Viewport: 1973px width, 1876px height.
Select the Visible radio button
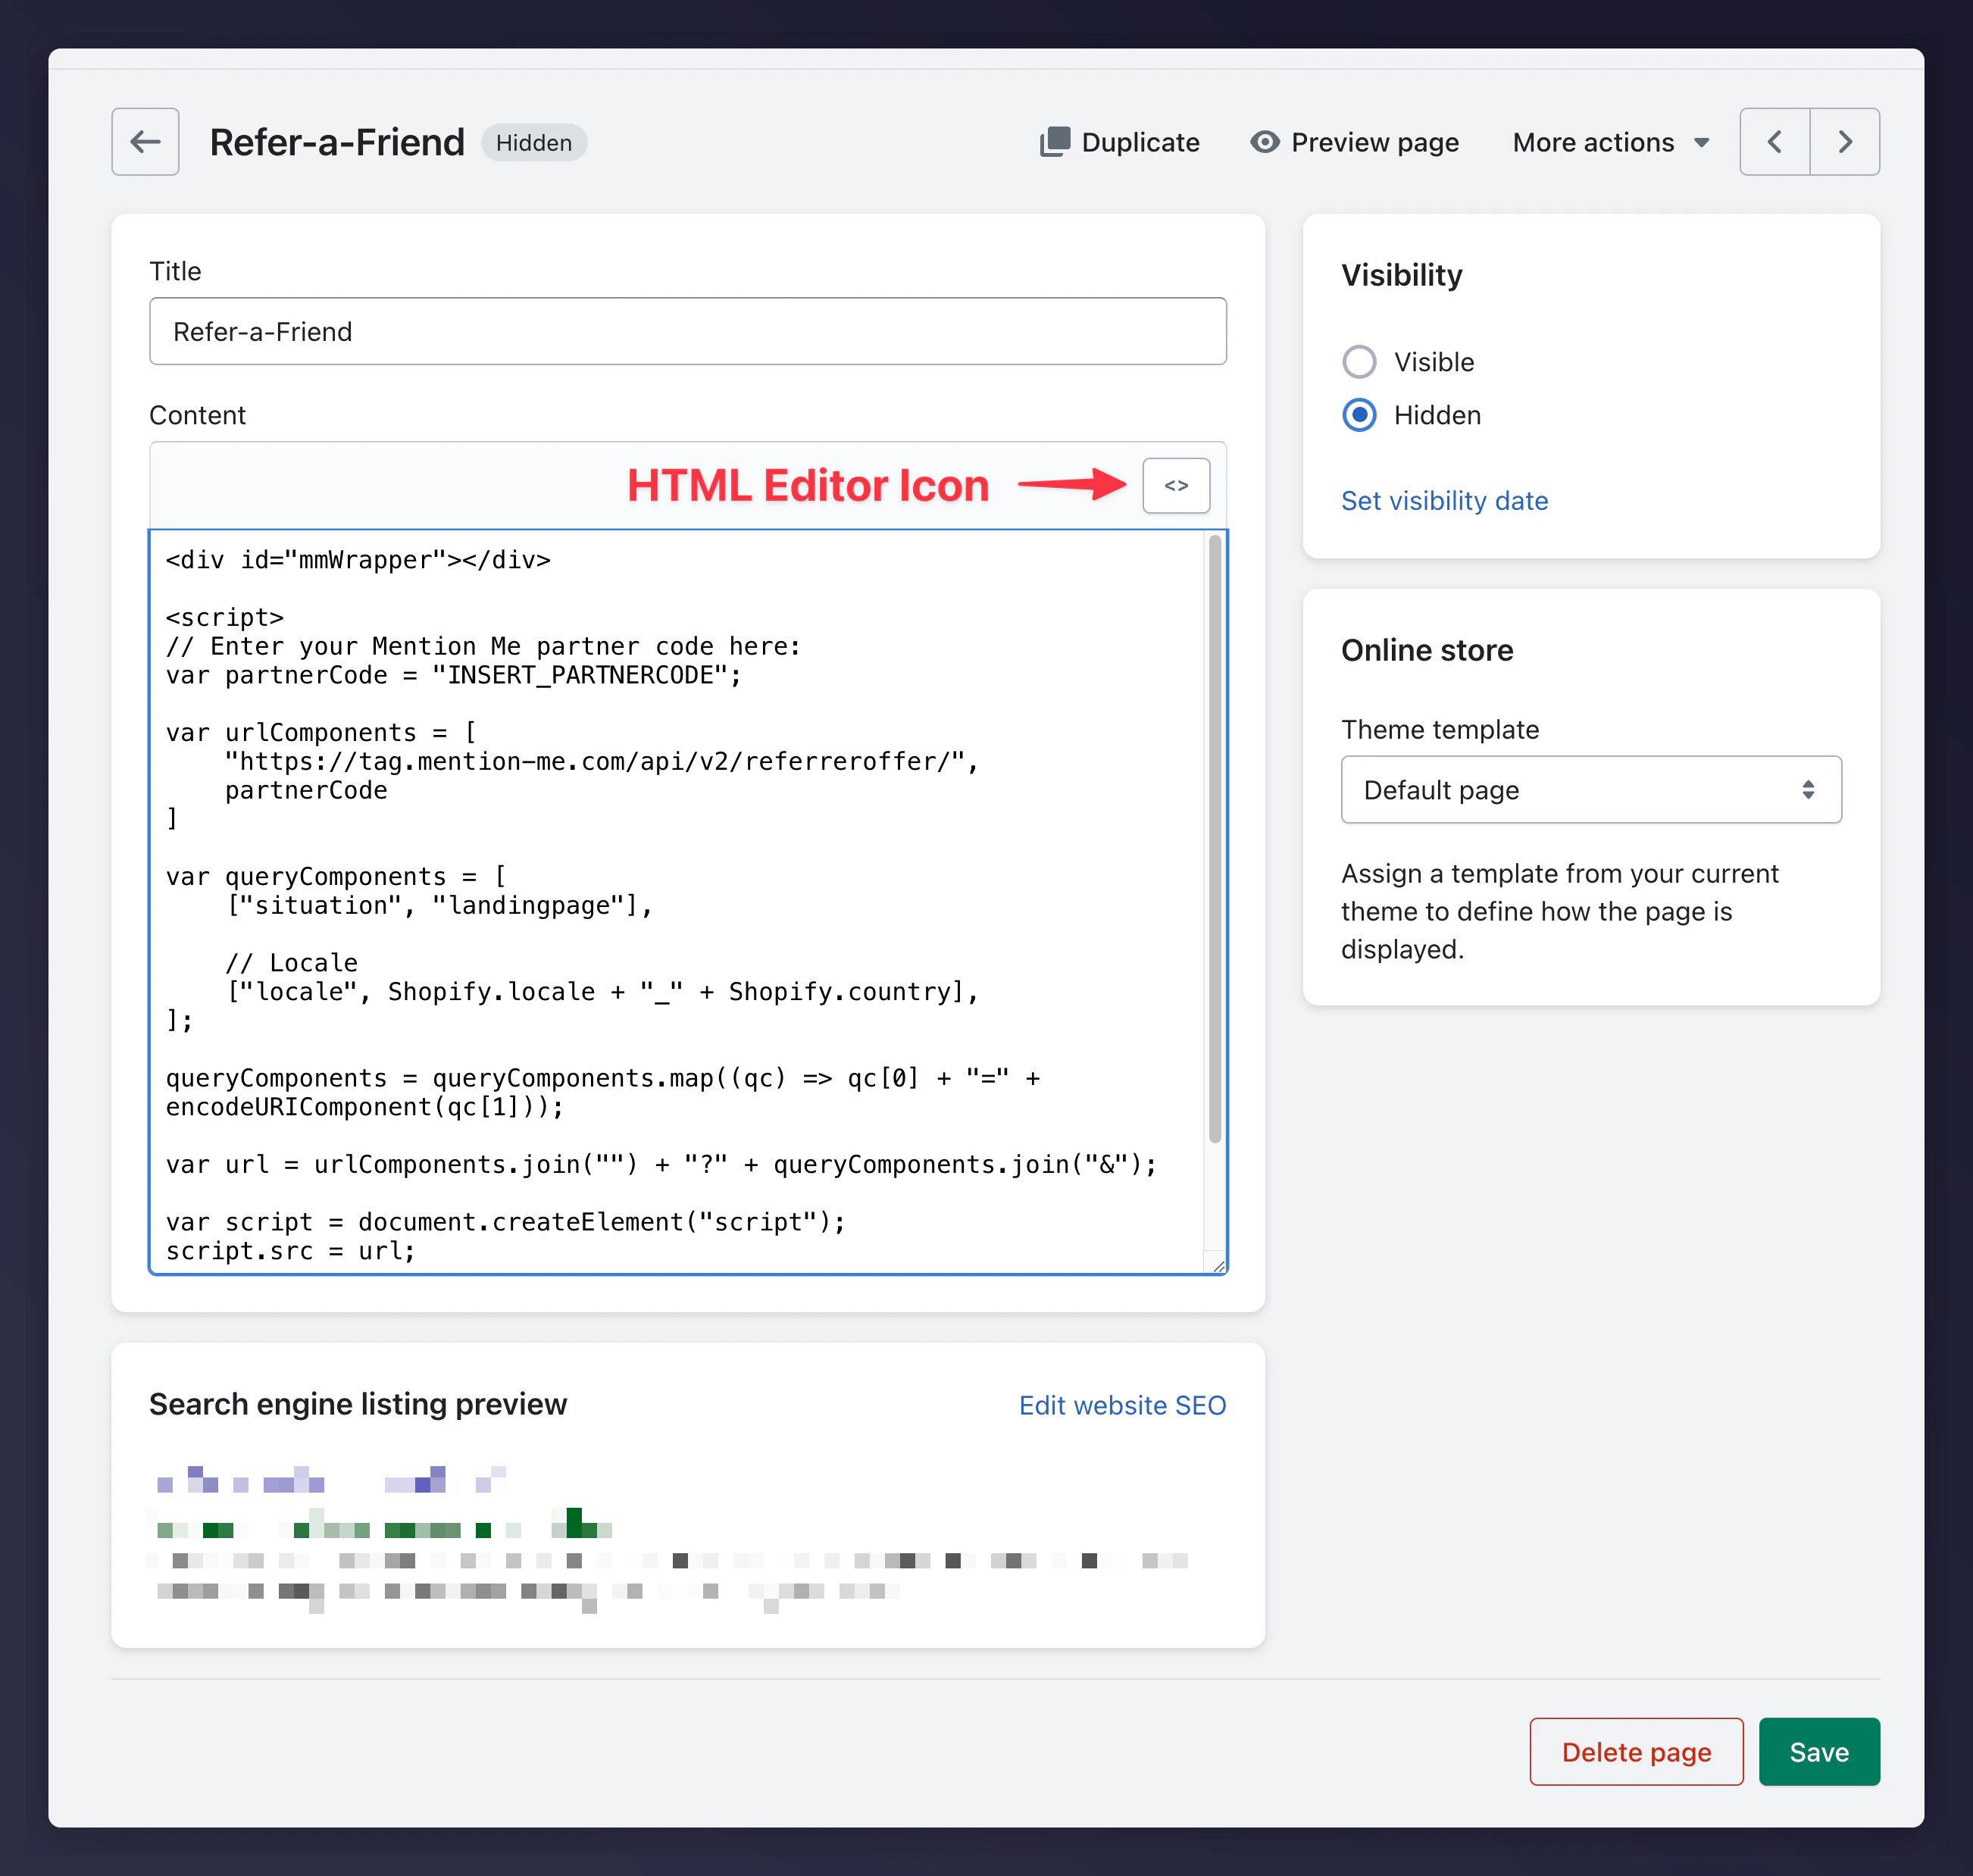click(x=1359, y=362)
